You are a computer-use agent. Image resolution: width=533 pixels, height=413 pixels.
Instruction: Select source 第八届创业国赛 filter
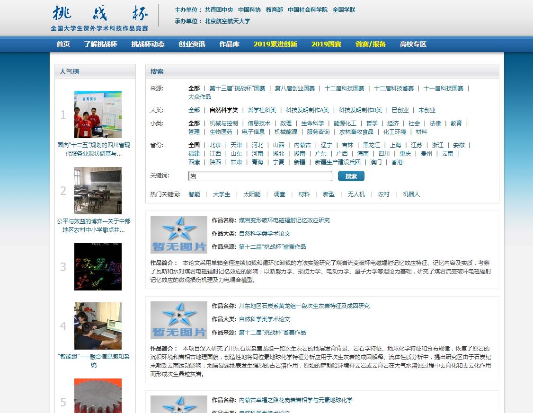point(294,88)
